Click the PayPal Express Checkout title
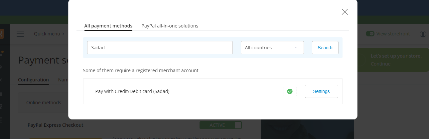 pyautogui.click(x=55, y=125)
